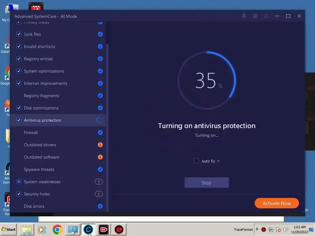This screenshot has height=236, width=315.
Task: Show hidden system tray icons
Action: 257,229
